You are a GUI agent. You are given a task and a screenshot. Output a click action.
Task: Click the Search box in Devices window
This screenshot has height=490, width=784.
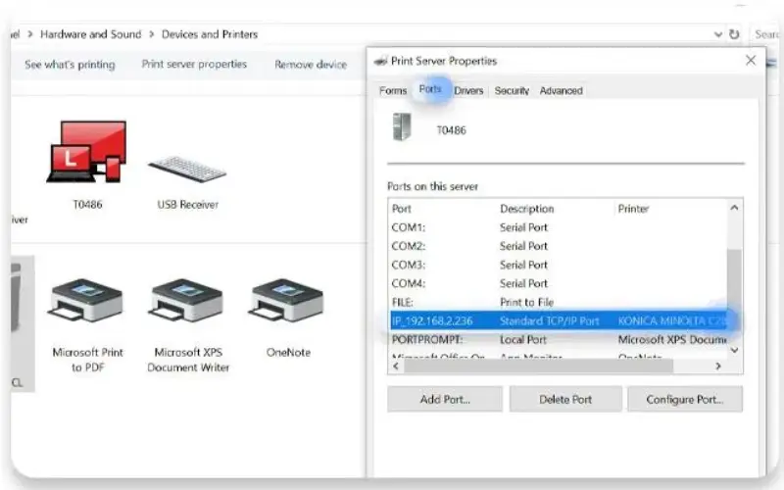(765, 34)
